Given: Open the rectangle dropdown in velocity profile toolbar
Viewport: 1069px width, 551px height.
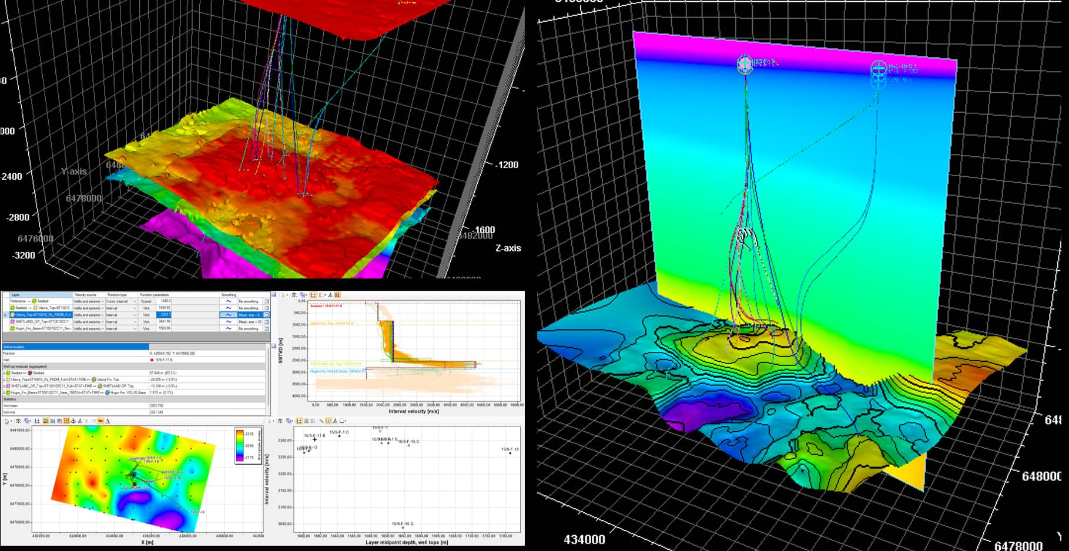Looking at the screenshot, I should 325,295.
